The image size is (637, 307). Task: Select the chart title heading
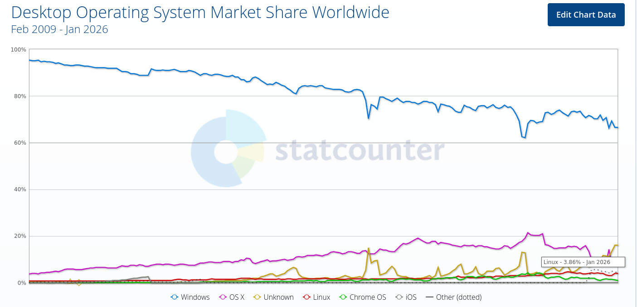click(200, 12)
